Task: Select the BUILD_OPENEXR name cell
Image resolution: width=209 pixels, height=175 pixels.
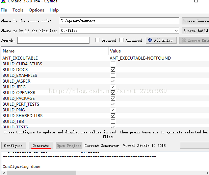Action: (19, 92)
